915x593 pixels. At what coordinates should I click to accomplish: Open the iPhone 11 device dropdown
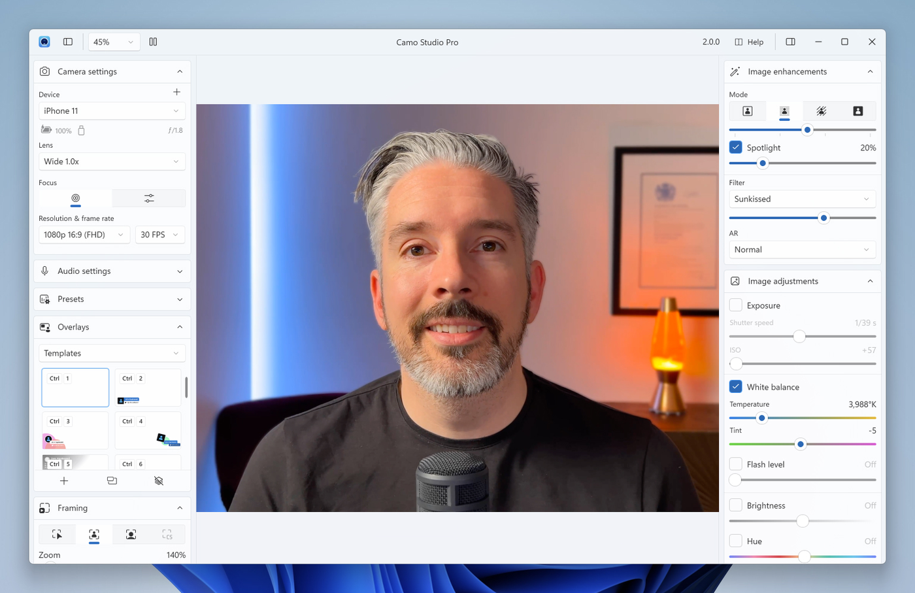[x=112, y=111]
